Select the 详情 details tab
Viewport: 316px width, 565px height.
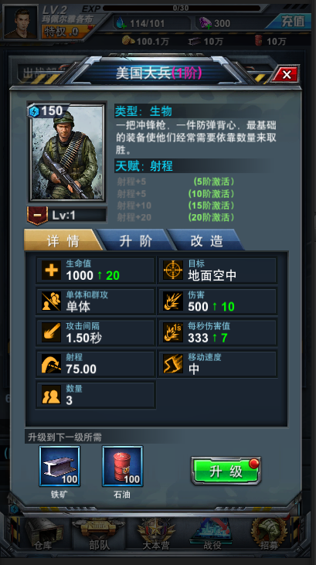tap(63, 240)
